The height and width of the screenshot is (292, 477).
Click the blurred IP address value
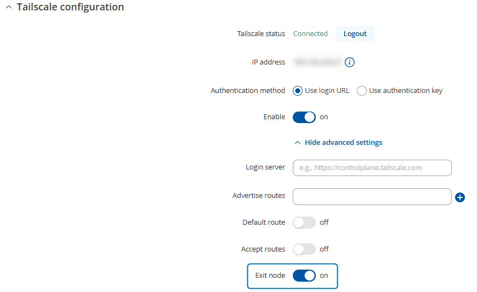(x=317, y=62)
